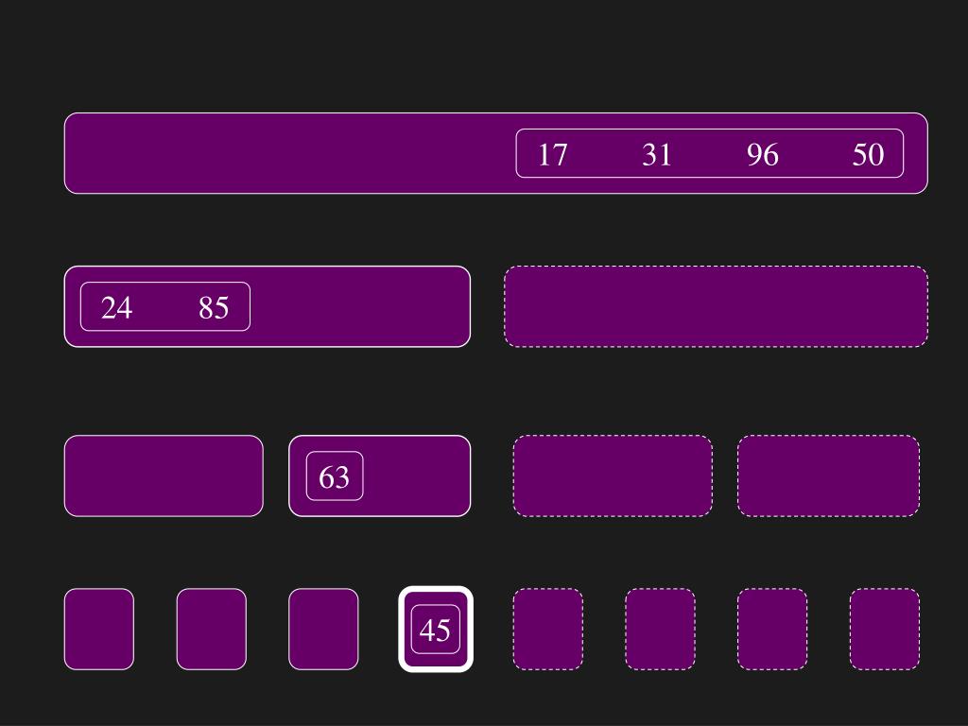Click the last dashed cell in the bottom row
Image resolution: width=968 pixels, height=726 pixels.
pos(885,629)
